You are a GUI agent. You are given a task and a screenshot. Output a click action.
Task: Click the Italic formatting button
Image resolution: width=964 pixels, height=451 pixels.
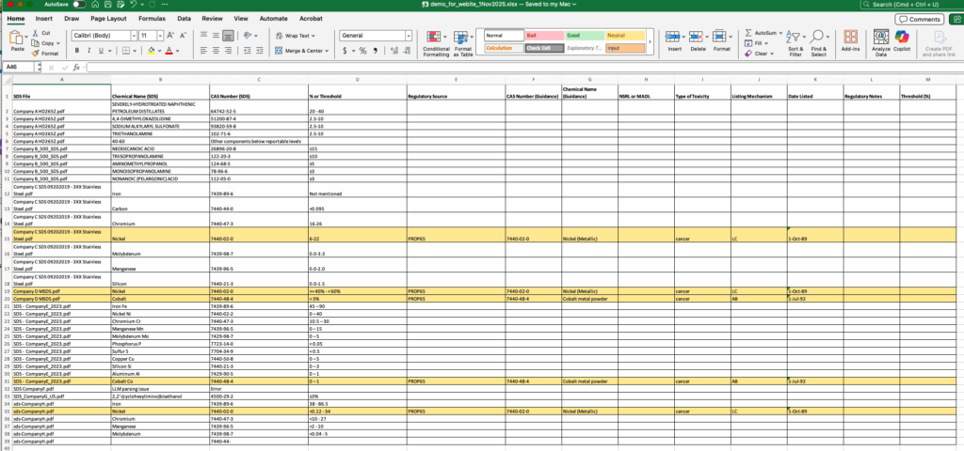coord(89,50)
